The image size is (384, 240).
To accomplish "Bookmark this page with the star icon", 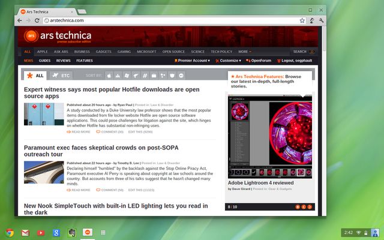I will point(302,20).
